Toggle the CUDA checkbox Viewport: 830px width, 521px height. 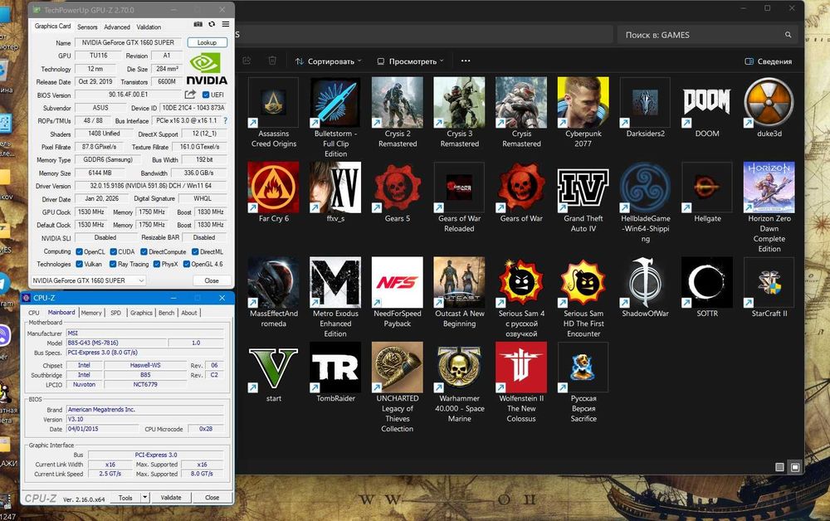113,251
